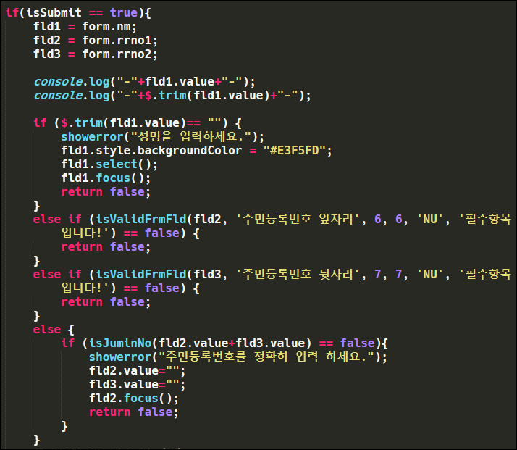Click the string '주민등록번호 뒷자리'
This screenshot has width=517, height=450.
click(x=298, y=274)
